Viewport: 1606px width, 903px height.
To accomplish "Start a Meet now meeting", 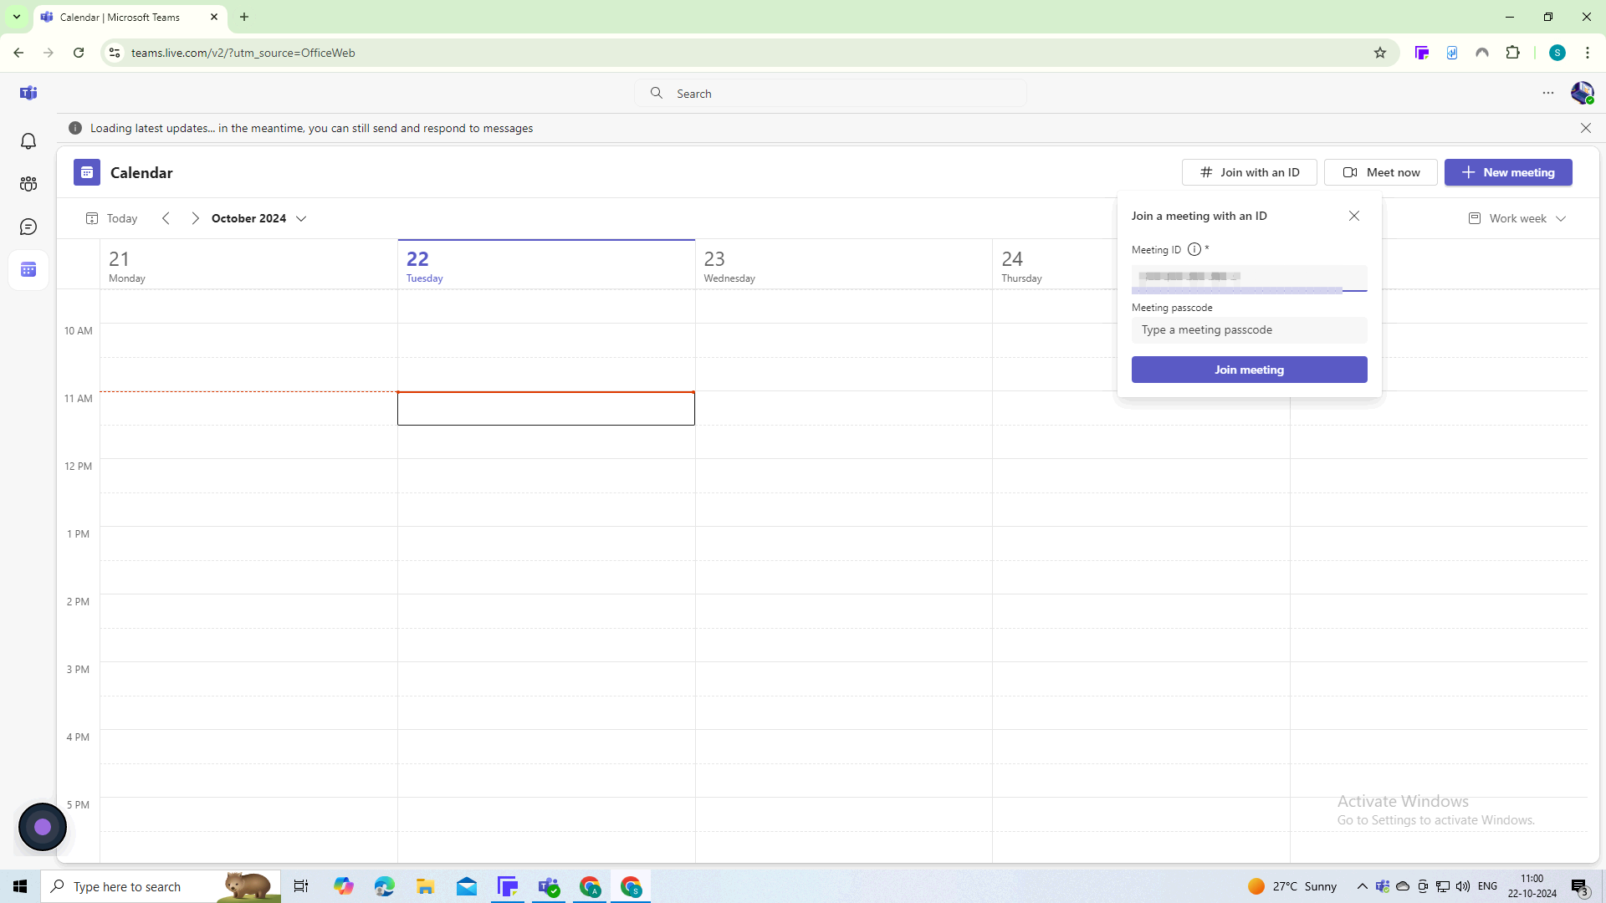I will [x=1381, y=172].
